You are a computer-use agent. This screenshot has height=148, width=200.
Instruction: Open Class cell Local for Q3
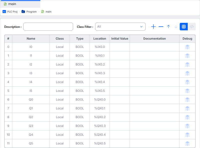(60, 126)
